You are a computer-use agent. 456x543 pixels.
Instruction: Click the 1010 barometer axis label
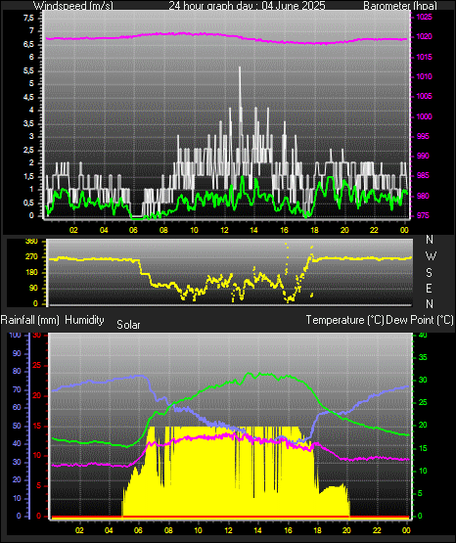[x=424, y=76]
